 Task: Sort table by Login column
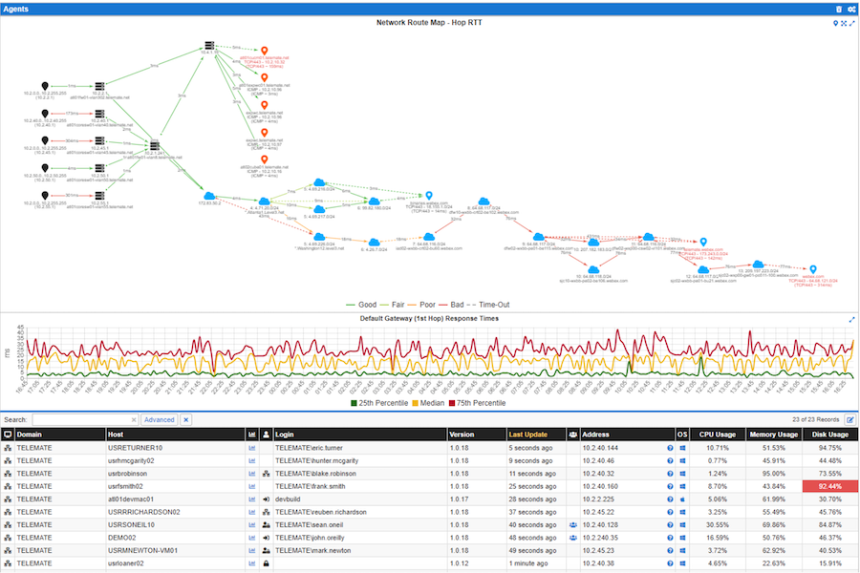(360, 435)
